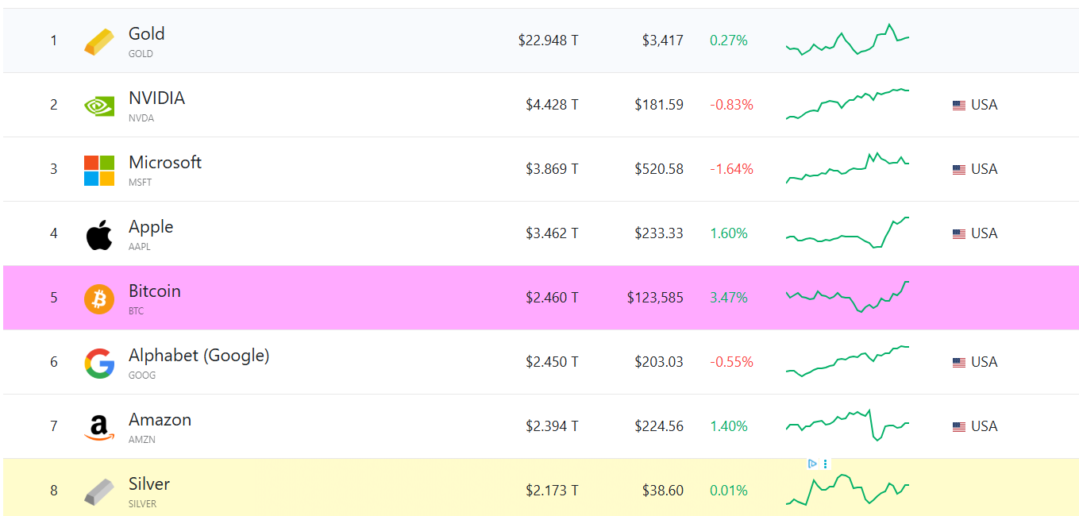This screenshot has height=516, width=1079.
Task: Click the Apple logo icon
Action: click(99, 235)
